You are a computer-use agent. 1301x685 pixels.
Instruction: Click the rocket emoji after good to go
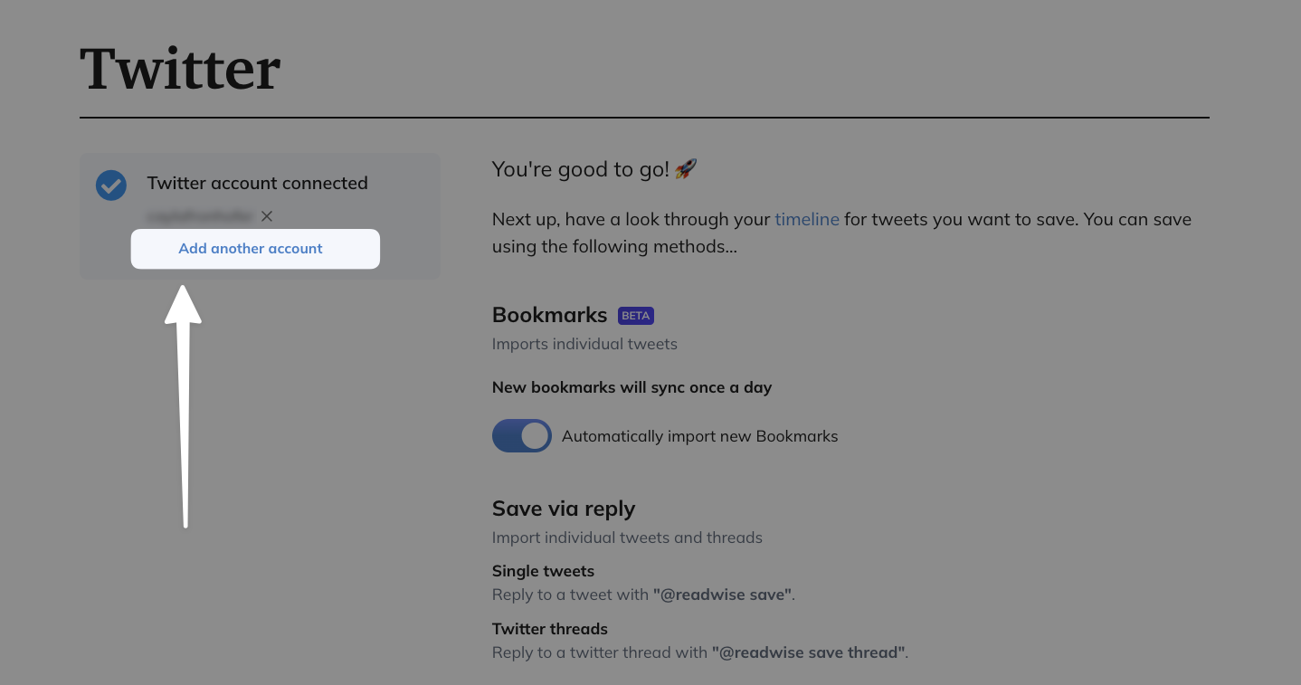click(x=686, y=168)
